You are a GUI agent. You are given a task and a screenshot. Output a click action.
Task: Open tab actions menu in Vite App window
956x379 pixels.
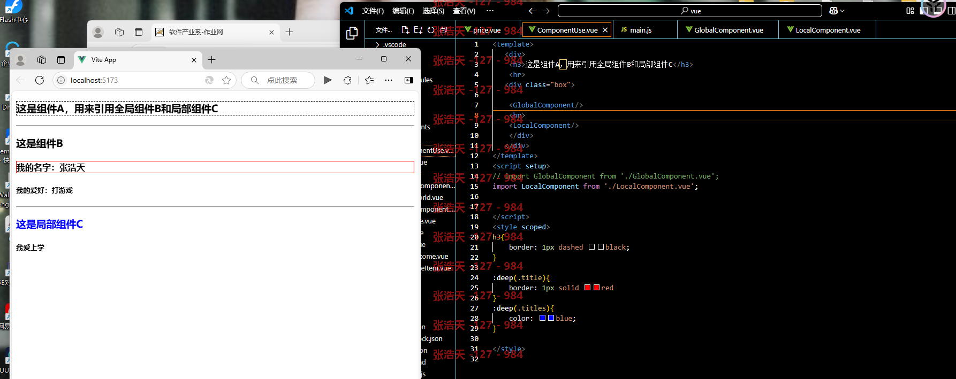point(61,60)
